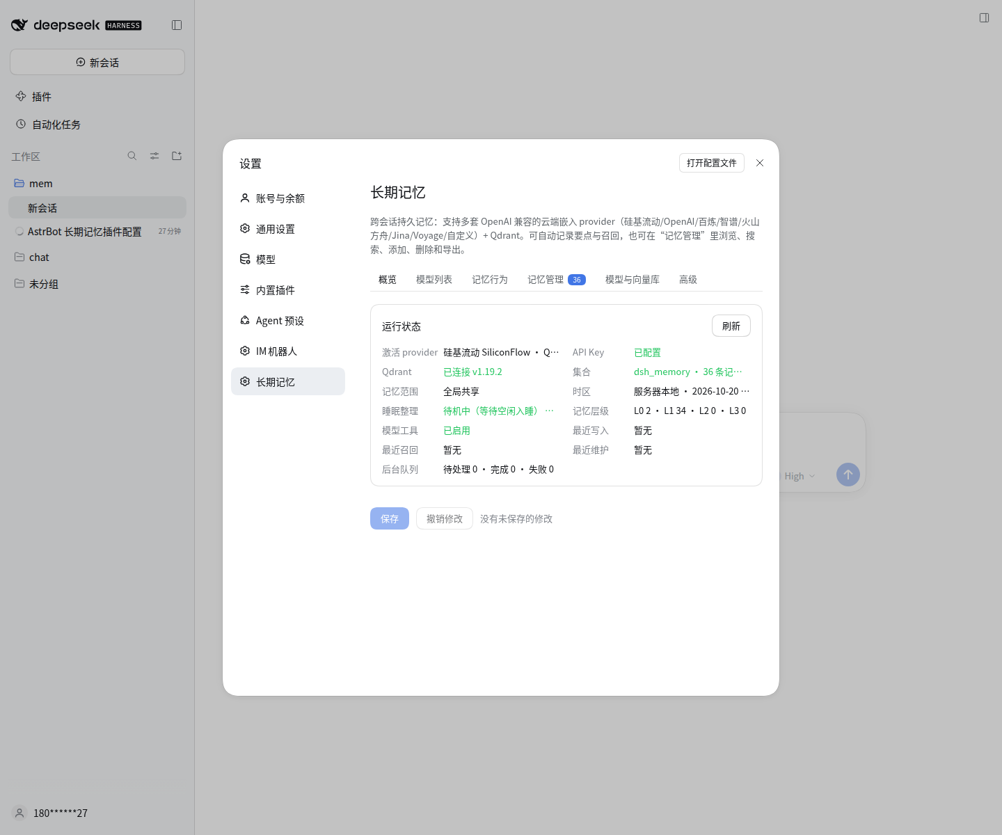Open 通用设置 settings section
Viewport: 1002px width, 835px height.
[288, 229]
